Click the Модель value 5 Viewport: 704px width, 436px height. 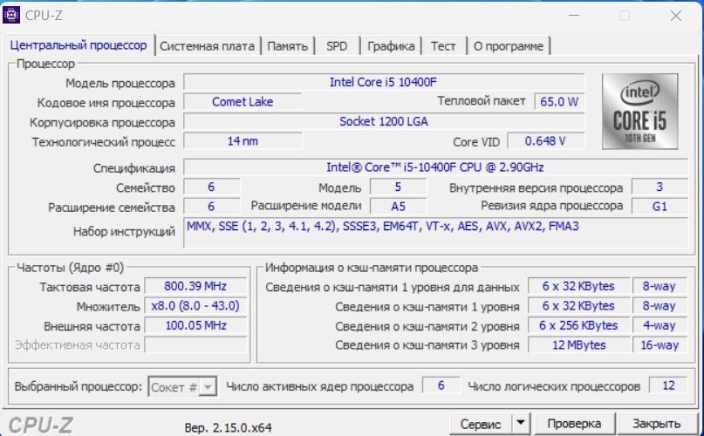pyautogui.click(x=398, y=187)
